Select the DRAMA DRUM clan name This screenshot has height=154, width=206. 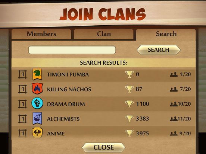coord(66,104)
